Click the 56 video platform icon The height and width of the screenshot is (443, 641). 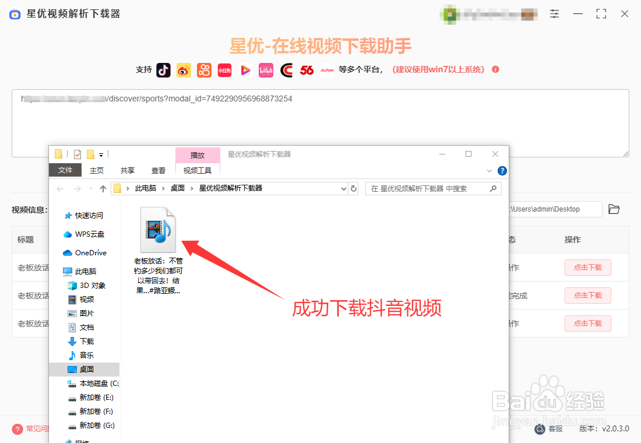pos(307,70)
